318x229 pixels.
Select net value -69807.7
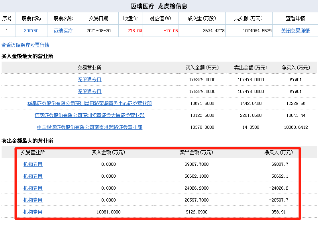coord(279,164)
